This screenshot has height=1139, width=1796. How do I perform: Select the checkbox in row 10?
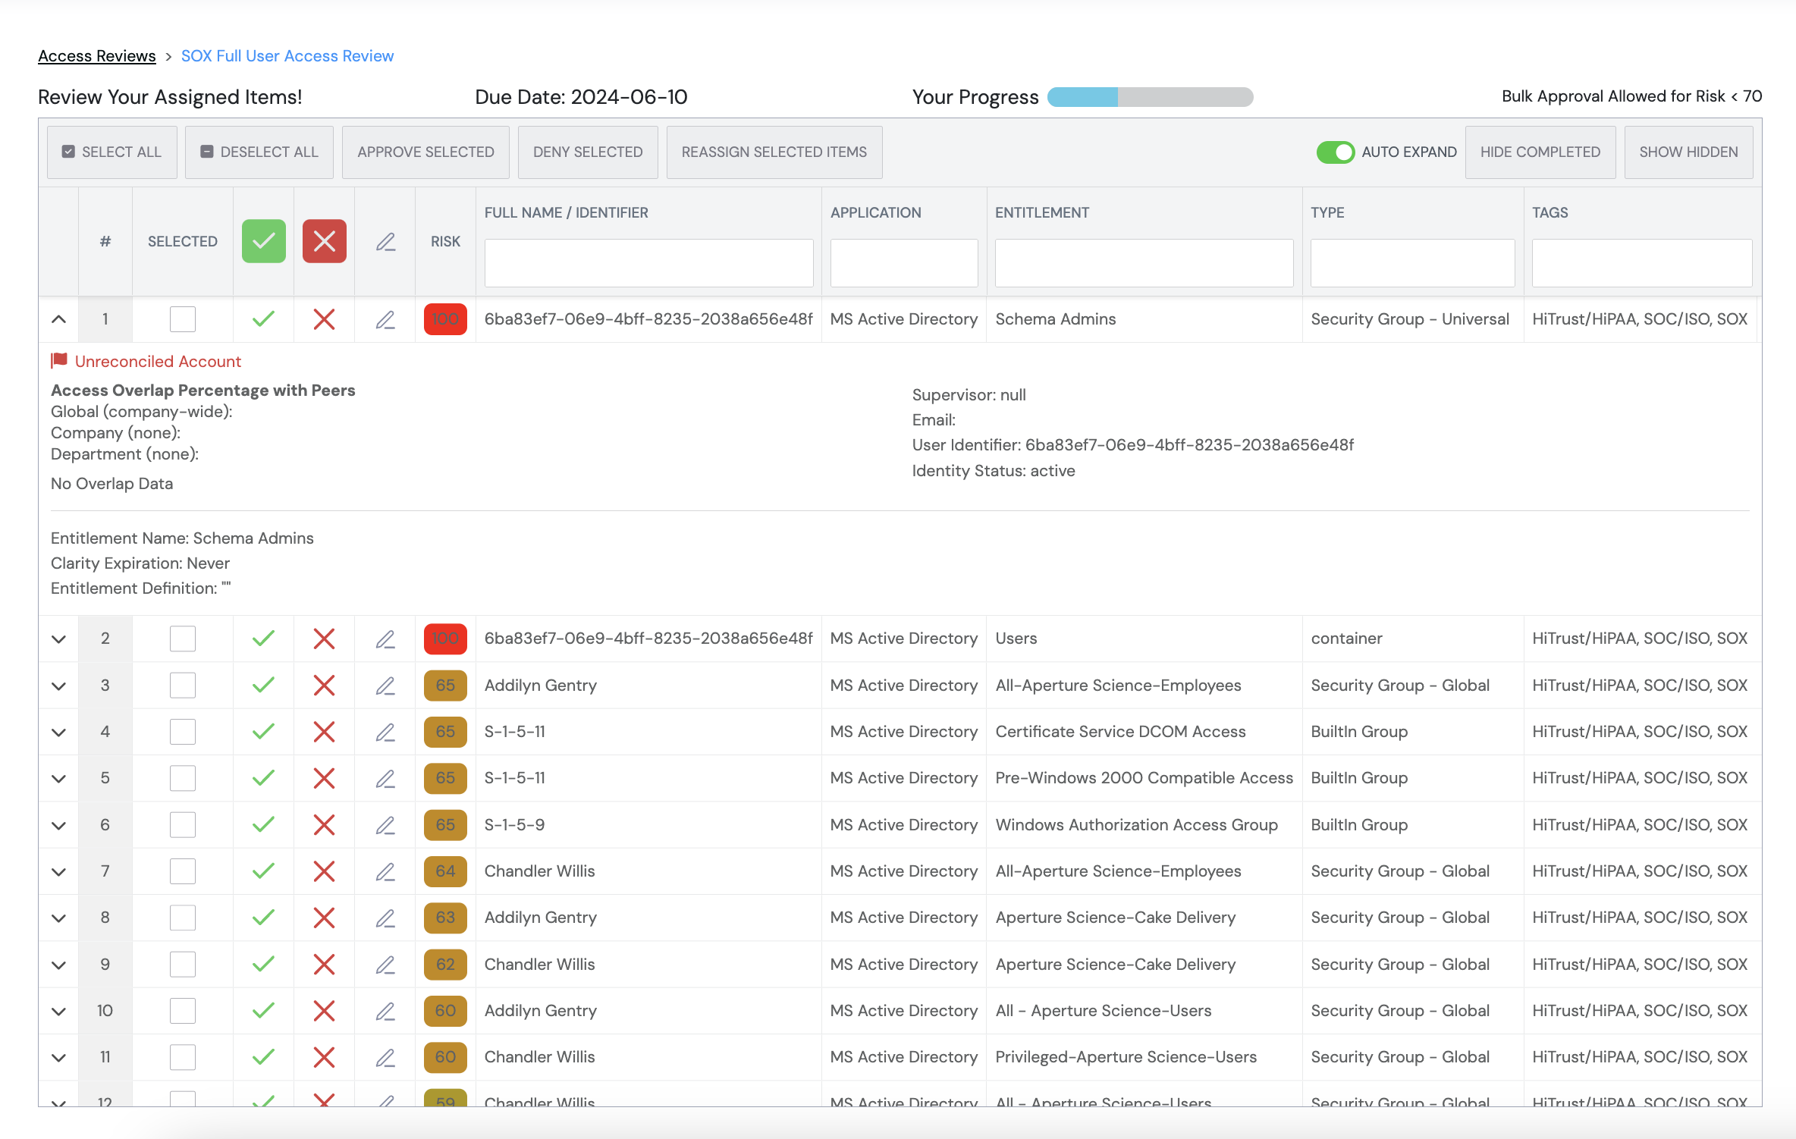183,1011
